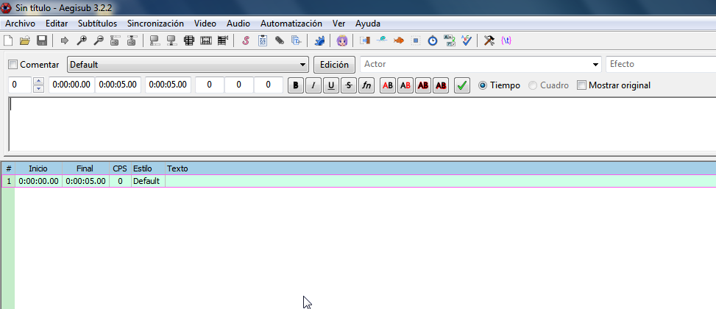This screenshot has width=716, height=309.
Task: Open the Ayuda menu
Action: tap(368, 24)
